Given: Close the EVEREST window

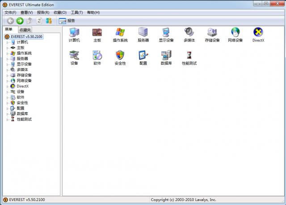Looking at the screenshot, I should point(277,4).
